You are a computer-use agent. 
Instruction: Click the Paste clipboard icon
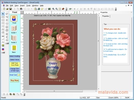[x=21, y=9]
